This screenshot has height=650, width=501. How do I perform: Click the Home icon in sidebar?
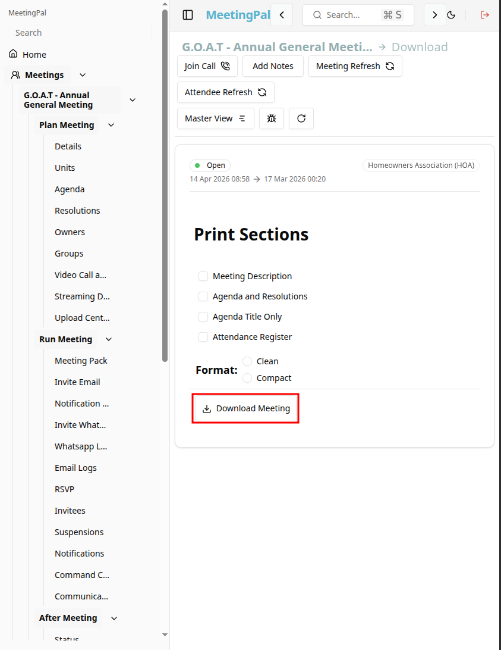click(14, 54)
